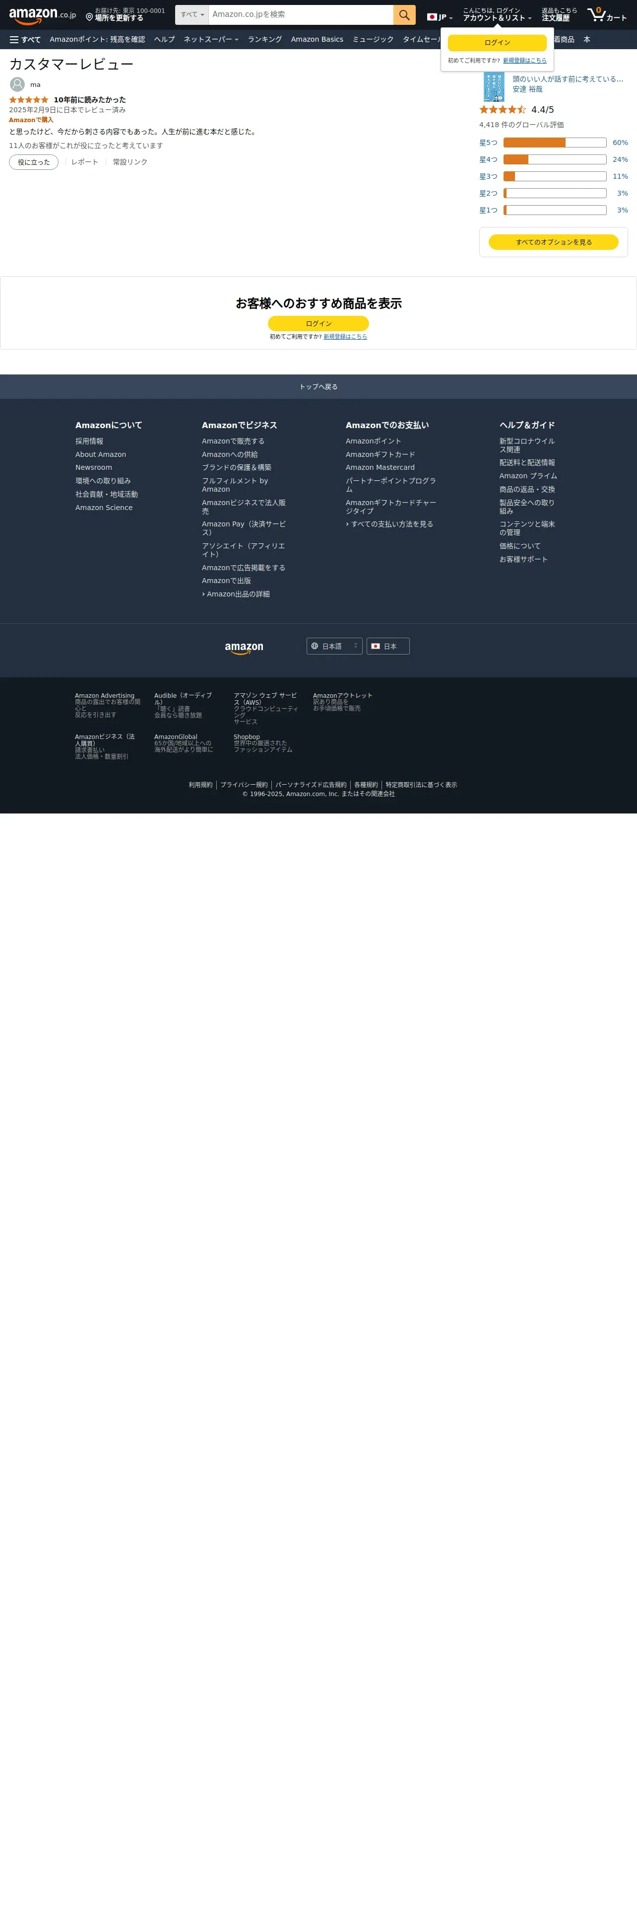This screenshot has height=1913, width=637.
Task: Click トップへ戻る bar
Action: [318, 387]
